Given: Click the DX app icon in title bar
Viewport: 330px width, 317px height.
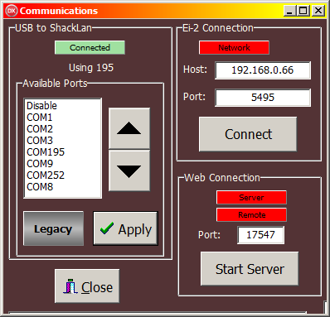Looking at the screenshot, I should coord(12,11).
